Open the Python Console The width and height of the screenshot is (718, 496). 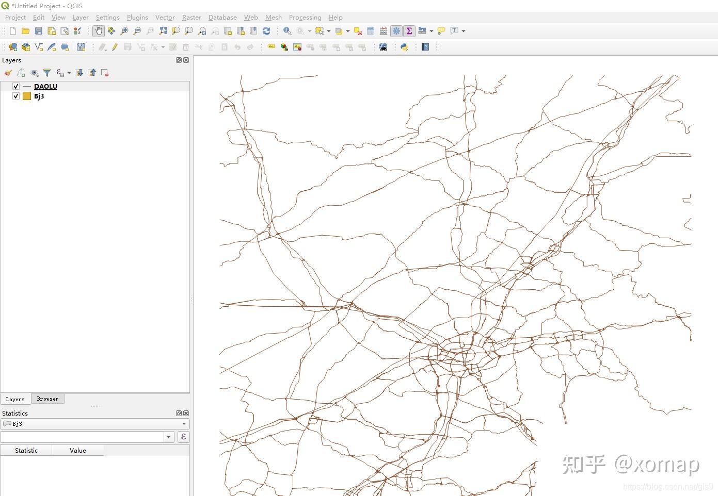tap(404, 47)
